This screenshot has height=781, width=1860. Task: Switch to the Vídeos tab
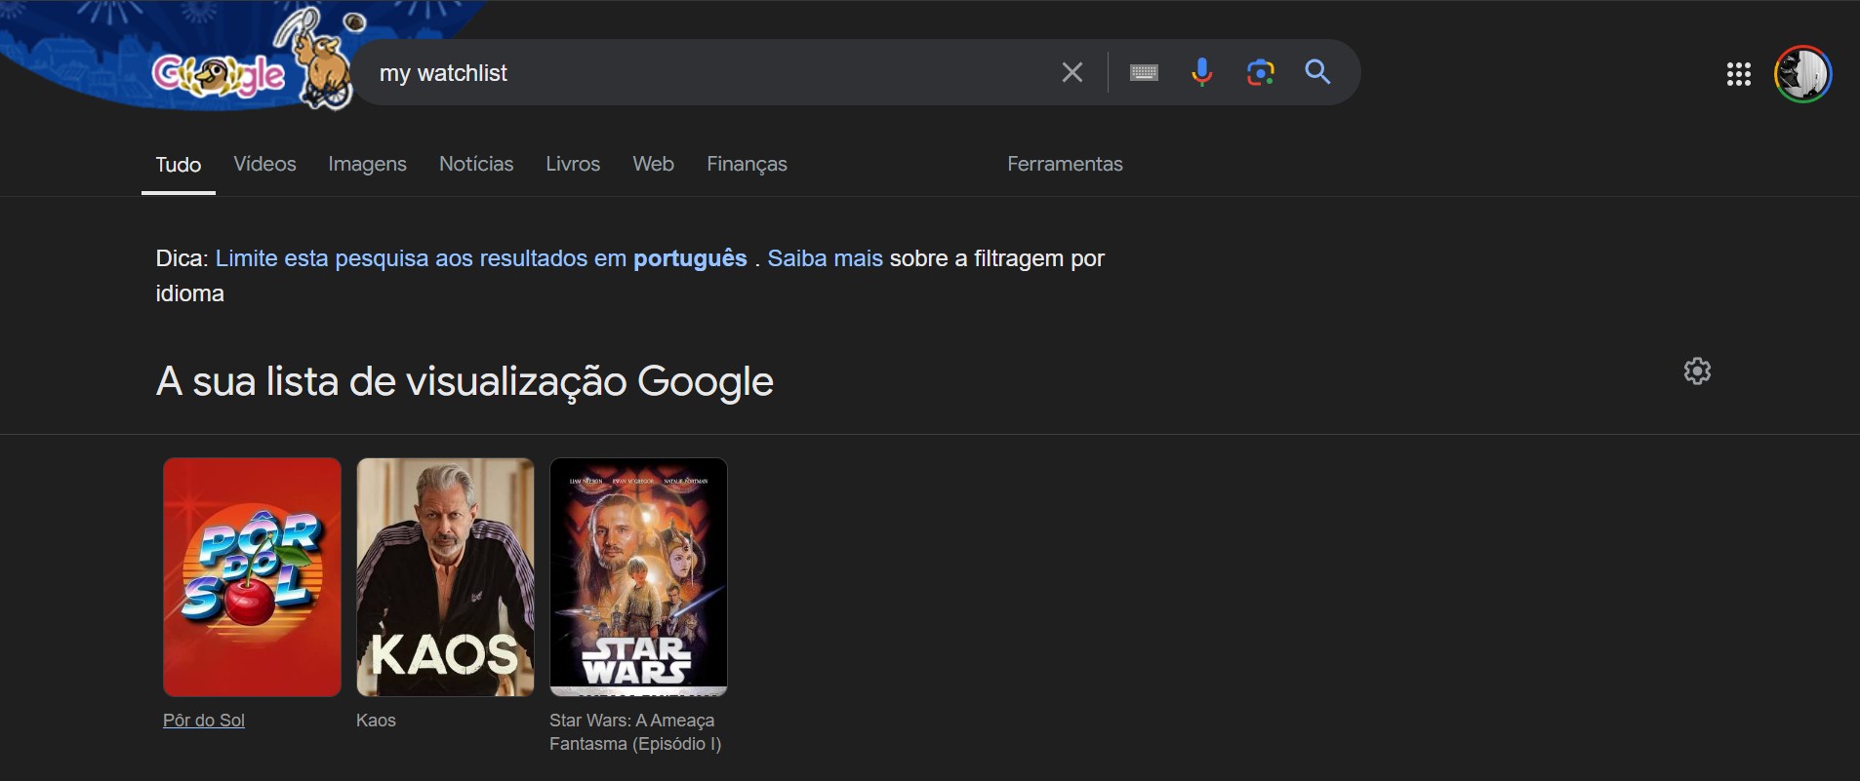[x=264, y=164]
